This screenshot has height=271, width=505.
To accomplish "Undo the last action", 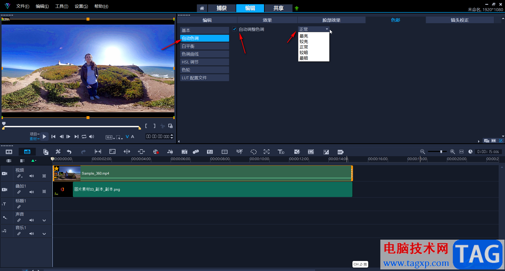I will (69, 152).
